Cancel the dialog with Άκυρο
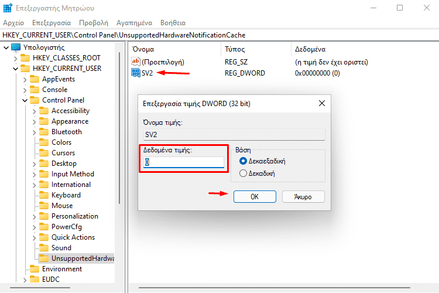The image size is (439, 293). [303, 196]
